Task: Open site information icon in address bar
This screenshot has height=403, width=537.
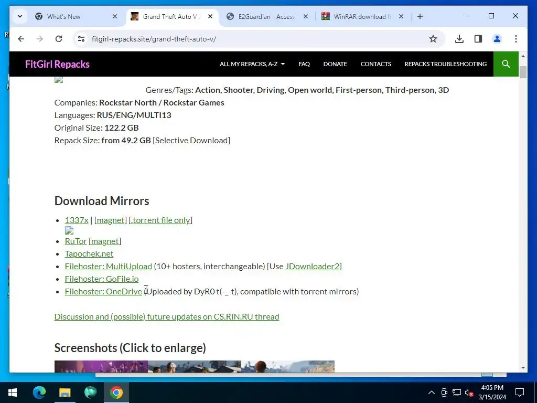Action: click(81, 39)
